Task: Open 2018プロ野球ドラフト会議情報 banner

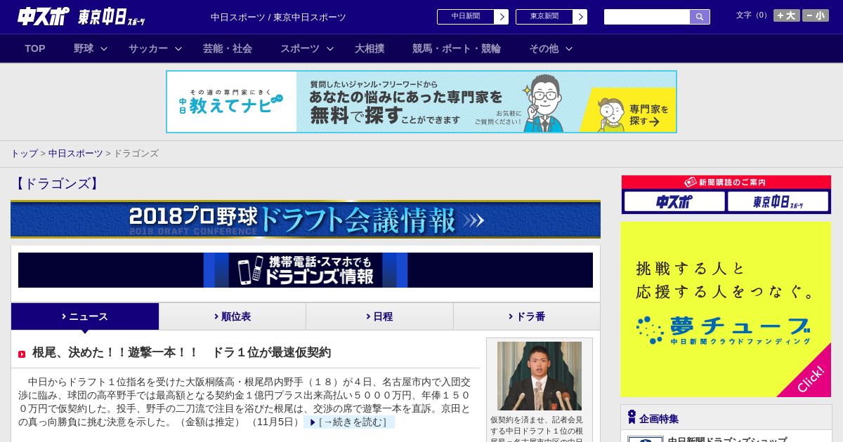Action: (306, 220)
